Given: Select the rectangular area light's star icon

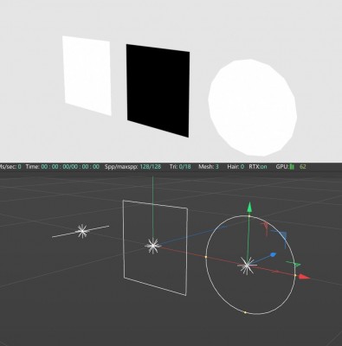Looking at the screenshot, I should point(152,246).
